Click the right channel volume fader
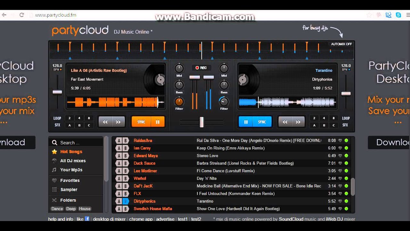Image resolution: width=410 pixels, height=231 pixels. point(209,77)
